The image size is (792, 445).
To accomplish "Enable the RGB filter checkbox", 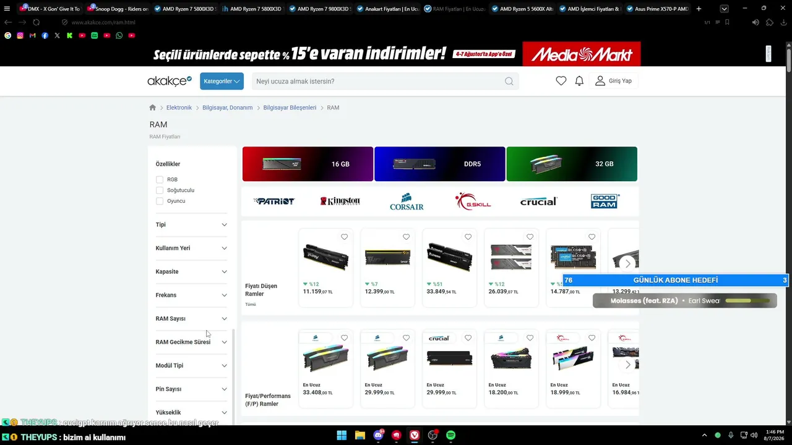I will [160, 179].
